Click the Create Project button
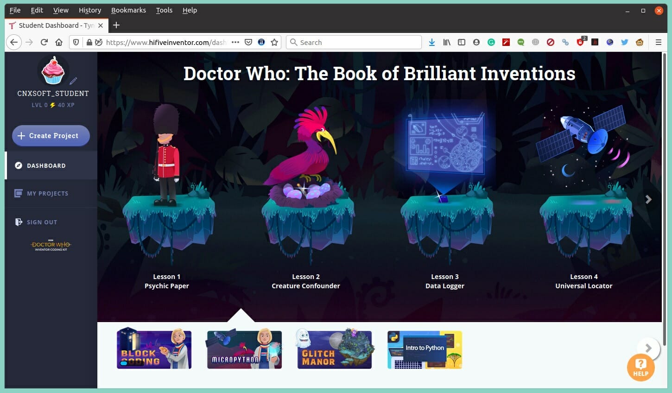This screenshot has height=393, width=672. tap(51, 136)
